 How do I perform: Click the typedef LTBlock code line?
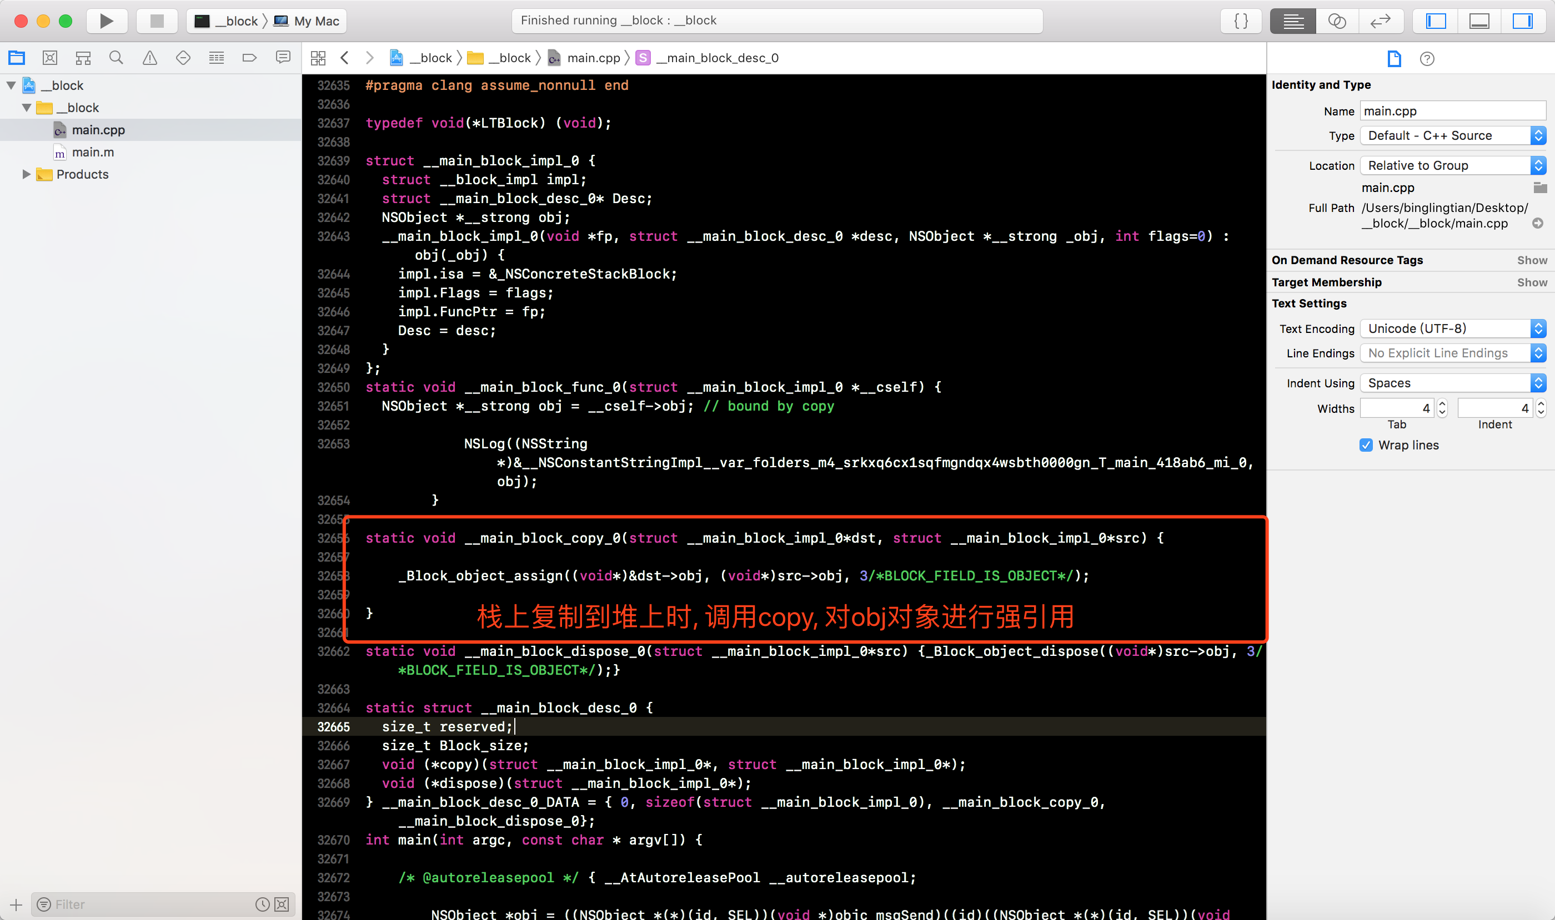[x=488, y=123]
